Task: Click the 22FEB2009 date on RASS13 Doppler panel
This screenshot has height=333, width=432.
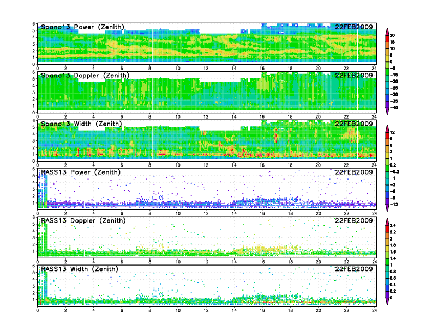Action: (x=354, y=220)
